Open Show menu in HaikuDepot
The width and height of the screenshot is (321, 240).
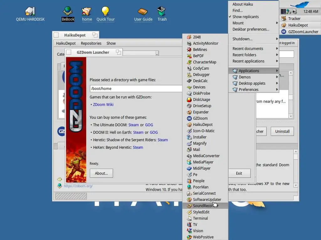[111, 43]
